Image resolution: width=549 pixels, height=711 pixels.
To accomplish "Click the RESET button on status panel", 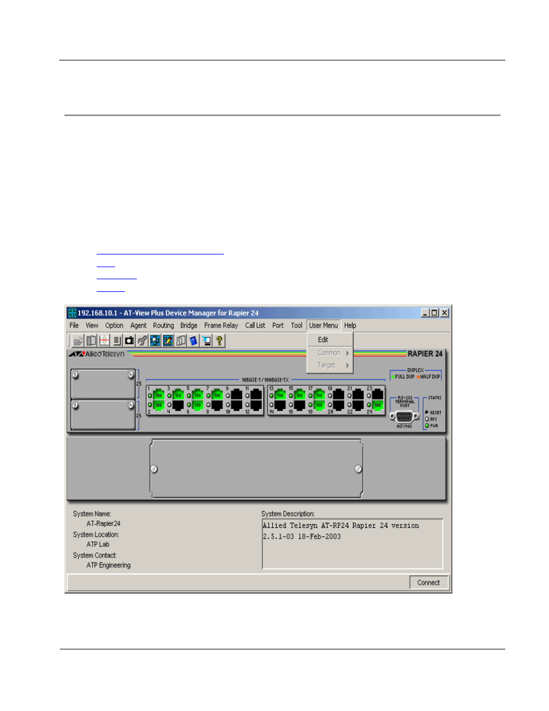I will click(x=427, y=412).
